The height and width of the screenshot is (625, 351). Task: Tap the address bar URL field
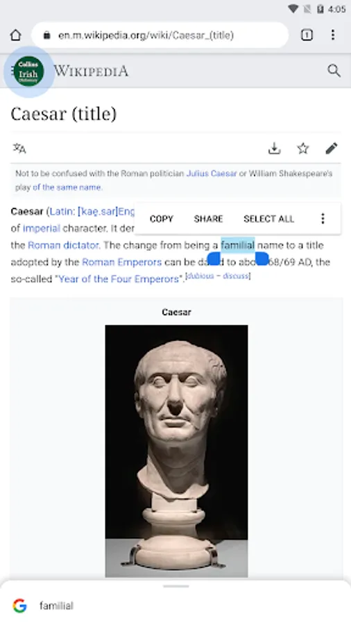[160, 35]
